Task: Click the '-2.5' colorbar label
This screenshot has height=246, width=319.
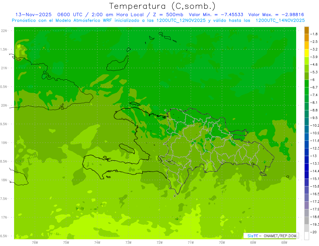Action: [314, 42]
